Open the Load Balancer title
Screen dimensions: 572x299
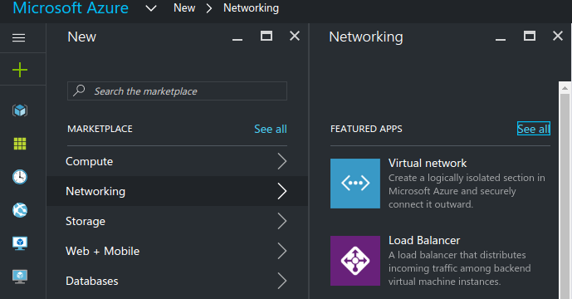pos(424,240)
